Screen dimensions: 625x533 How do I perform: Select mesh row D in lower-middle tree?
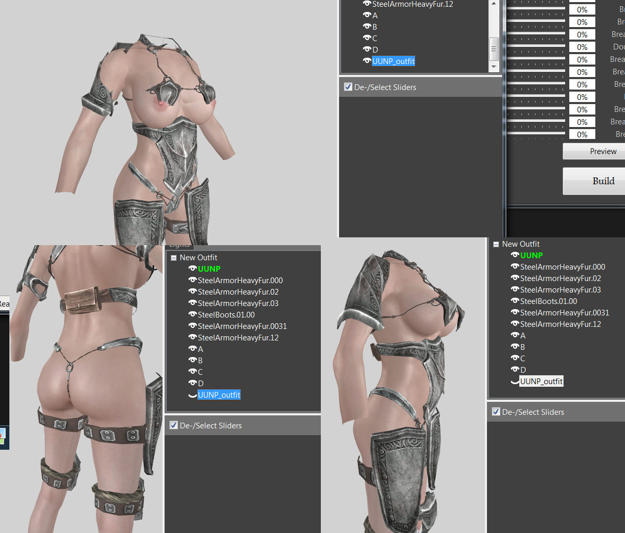pyautogui.click(x=201, y=384)
